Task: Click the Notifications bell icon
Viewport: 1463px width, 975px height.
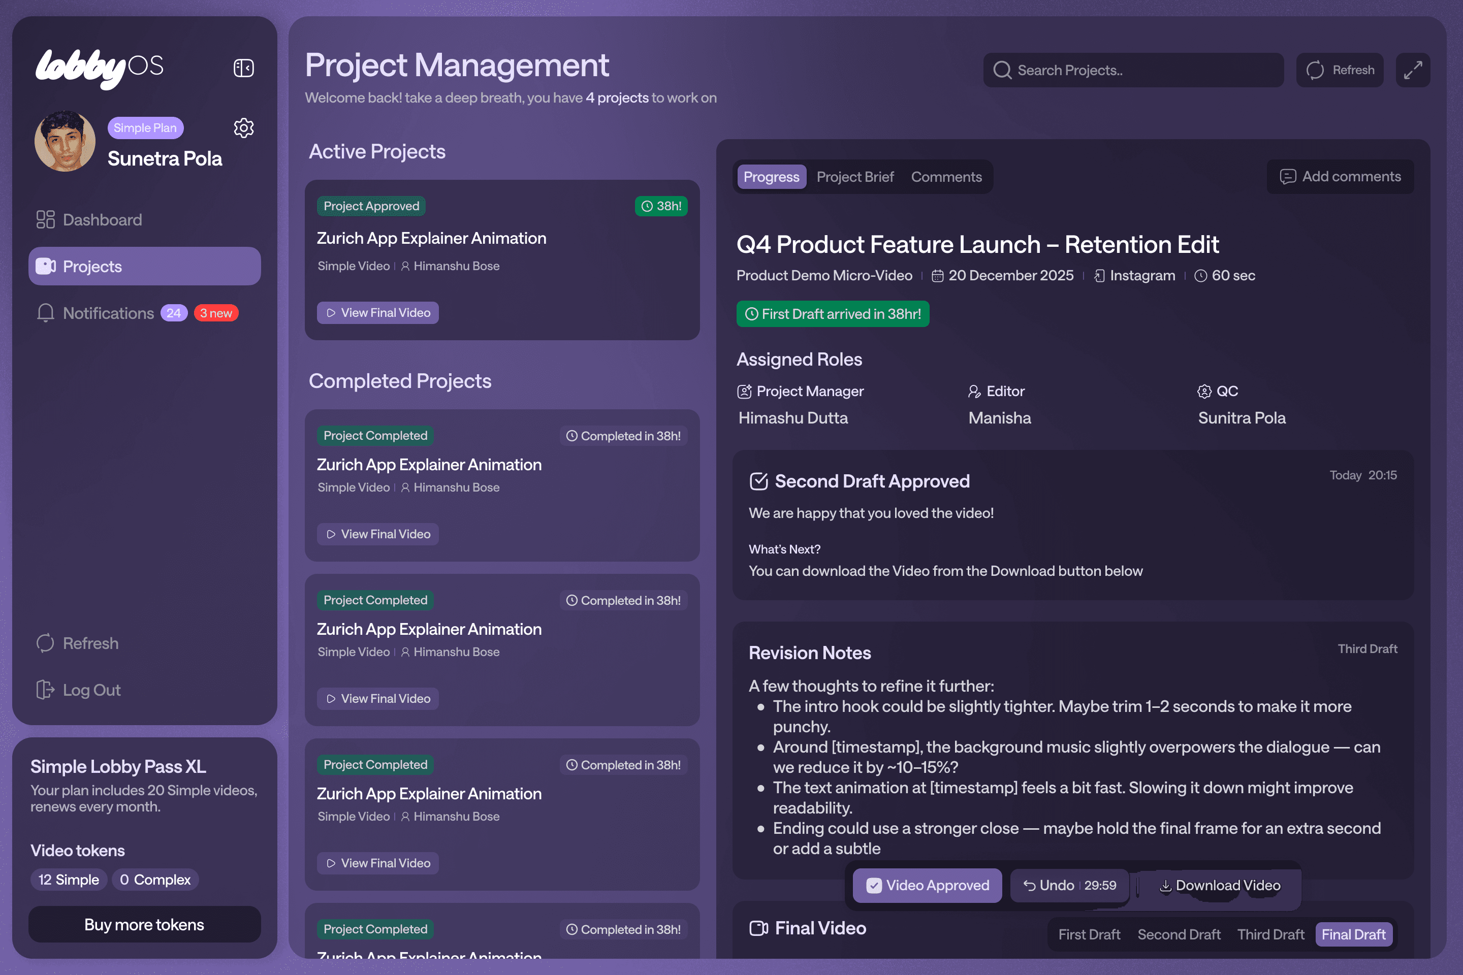Action: 45,313
